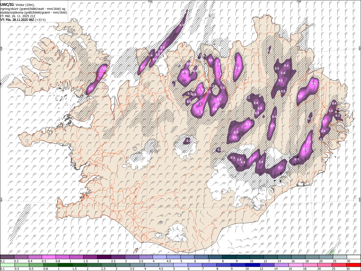Pick the snow legend swatch labeled 18
Viewport: 361px width, 271px height.
click(x=312, y=257)
